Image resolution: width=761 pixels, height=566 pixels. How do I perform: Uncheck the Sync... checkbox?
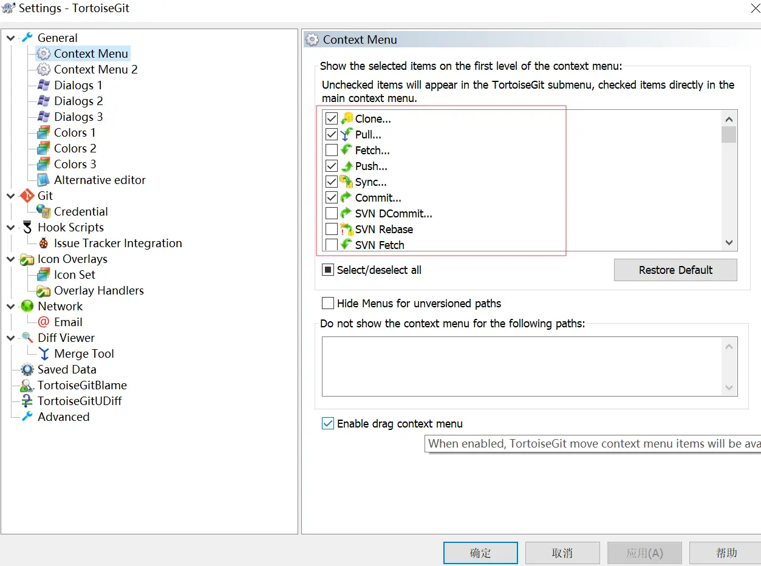pos(332,182)
